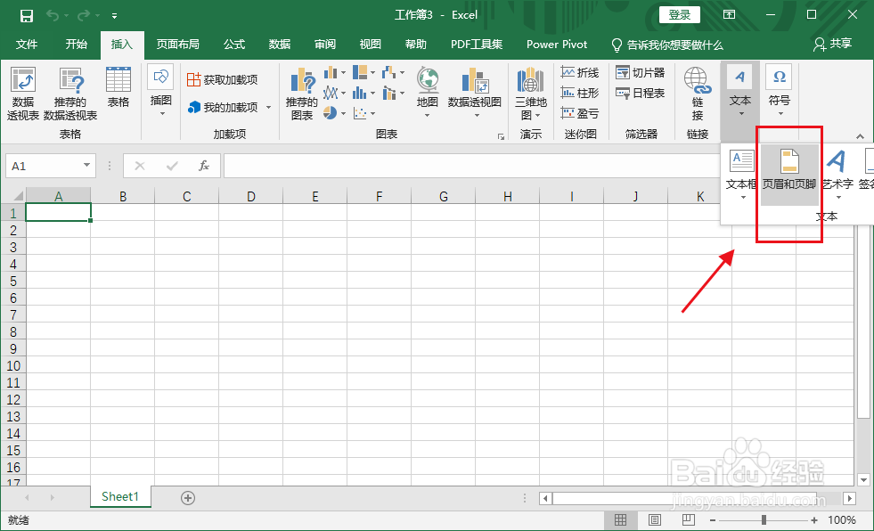Insert Column sparkline (柱形)
Viewport: 874px width, 531px height.
pyautogui.click(x=580, y=93)
